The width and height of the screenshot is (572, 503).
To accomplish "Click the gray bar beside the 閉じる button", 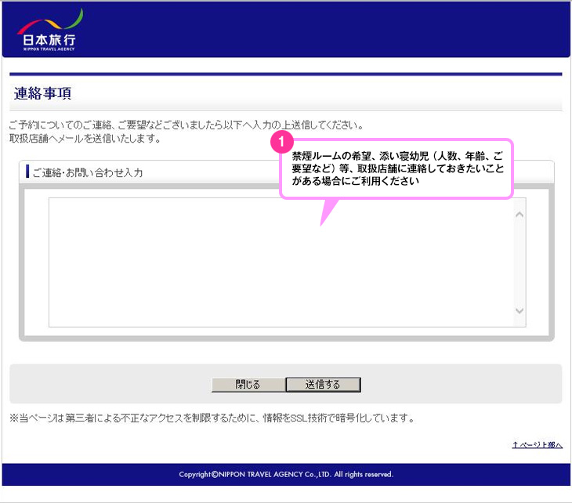I will pyautogui.click(x=110, y=384).
